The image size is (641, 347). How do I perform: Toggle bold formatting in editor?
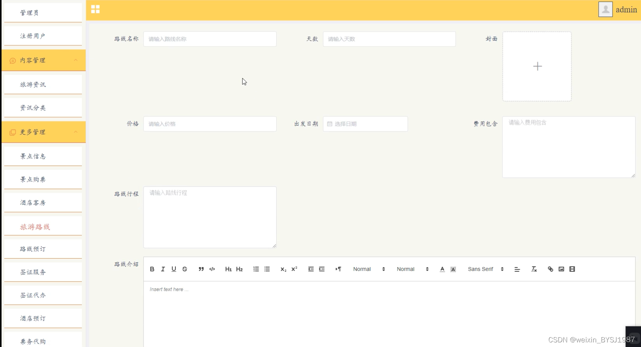click(x=152, y=269)
